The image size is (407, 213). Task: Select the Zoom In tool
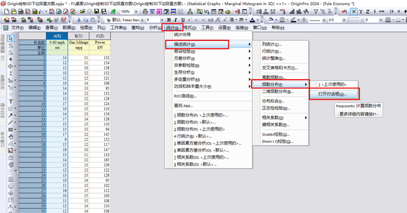(x=11, y=46)
